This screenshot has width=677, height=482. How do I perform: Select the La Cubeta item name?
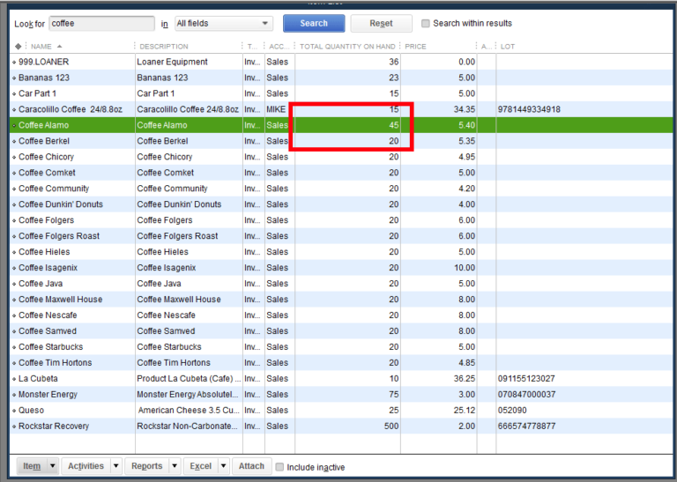(38, 378)
